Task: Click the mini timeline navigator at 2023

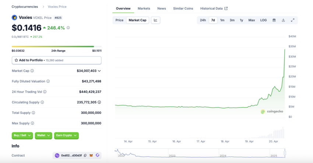Action: 172,156
